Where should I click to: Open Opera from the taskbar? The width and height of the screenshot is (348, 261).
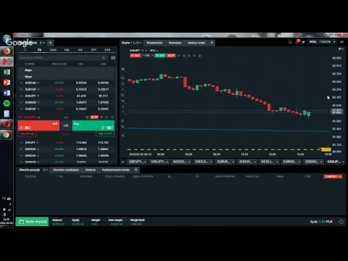point(7,124)
